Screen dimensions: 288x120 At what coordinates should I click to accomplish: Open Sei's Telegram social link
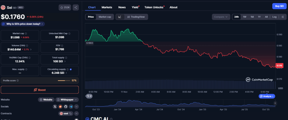point(71,106)
